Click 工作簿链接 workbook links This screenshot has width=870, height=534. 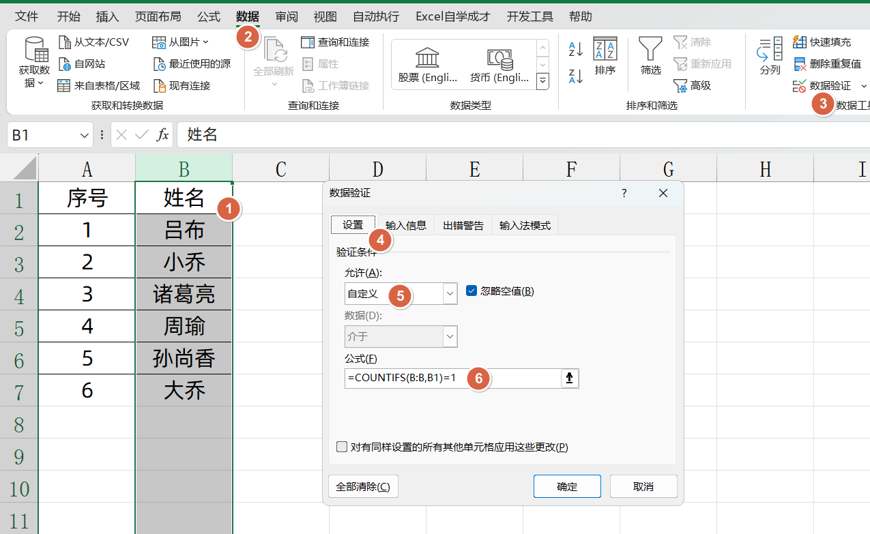[x=335, y=86]
